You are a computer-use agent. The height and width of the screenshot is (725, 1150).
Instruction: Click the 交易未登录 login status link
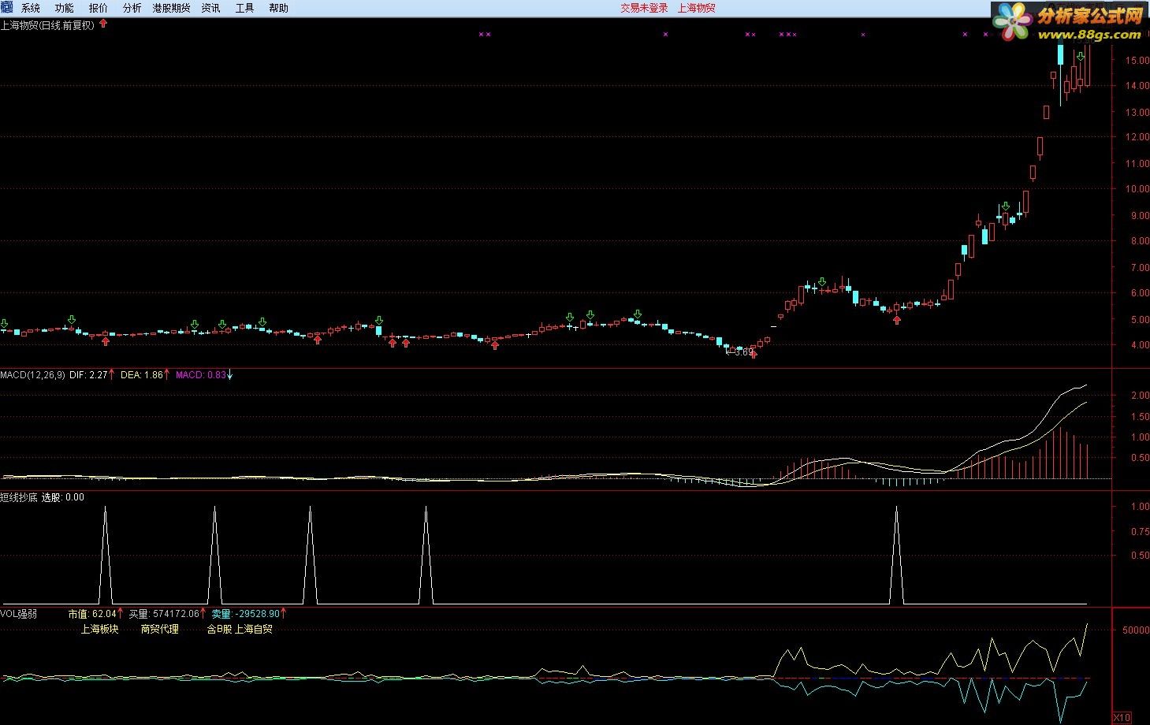(x=644, y=8)
